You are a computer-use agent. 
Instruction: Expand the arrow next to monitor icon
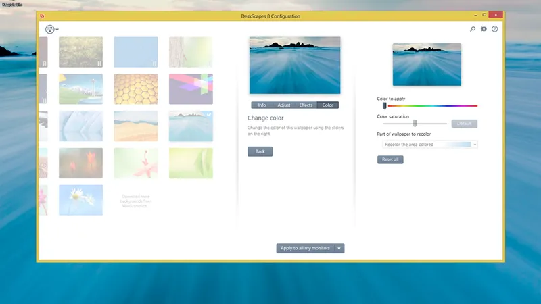[x=58, y=30]
